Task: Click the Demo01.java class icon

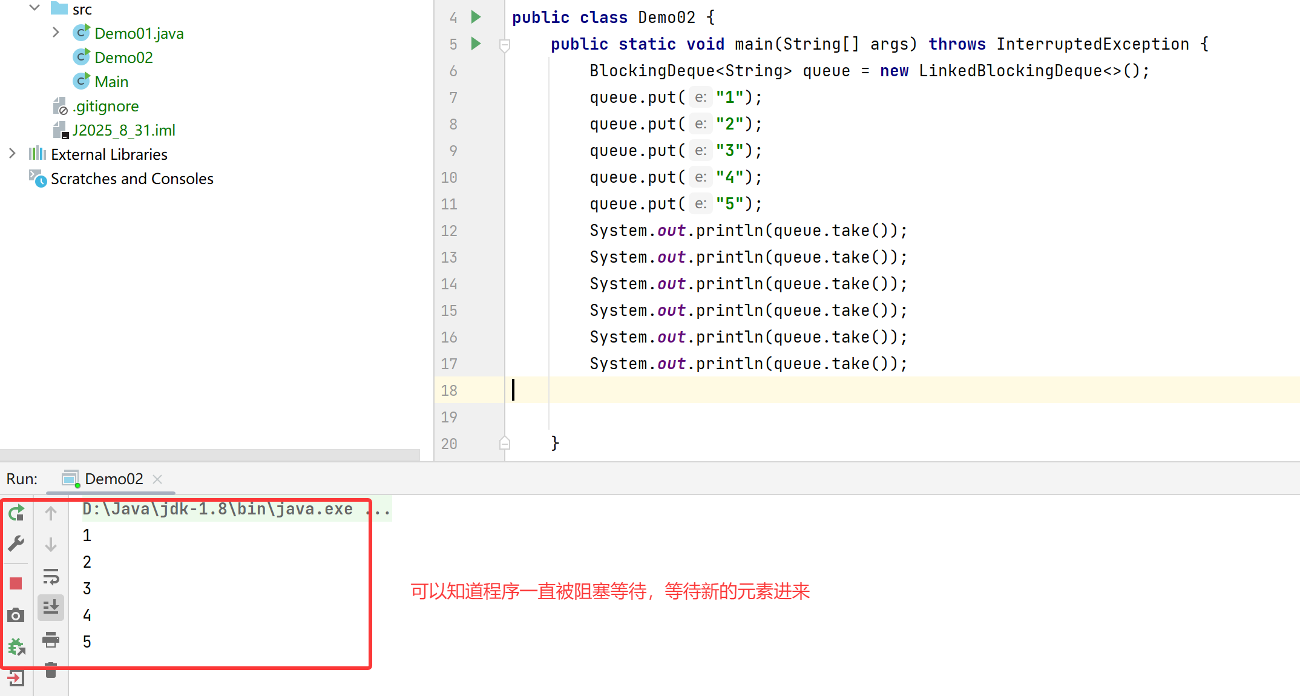Action: click(x=81, y=33)
